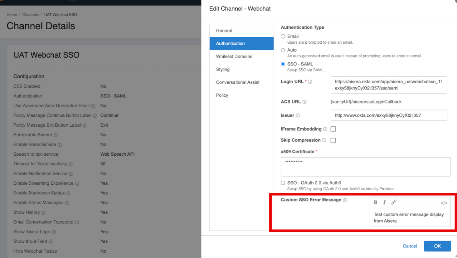Enable the Skip Compression checkbox

(333, 140)
